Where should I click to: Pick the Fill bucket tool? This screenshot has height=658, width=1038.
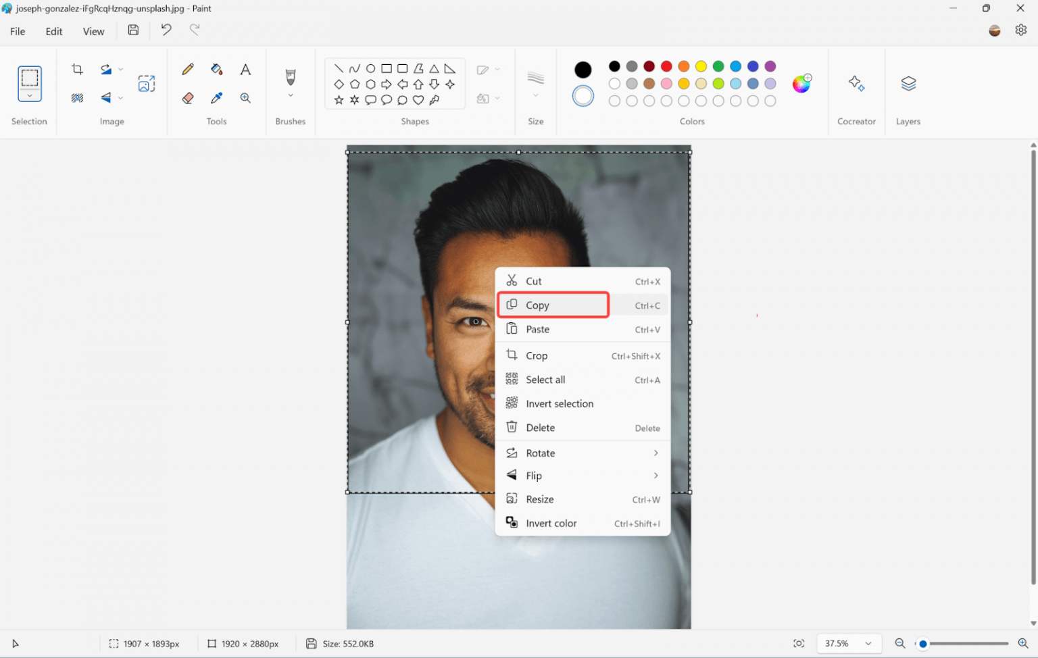pyautogui.click(x=216, y=69)
